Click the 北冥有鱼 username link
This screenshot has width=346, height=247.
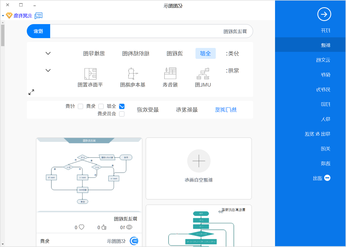(23, 16)
